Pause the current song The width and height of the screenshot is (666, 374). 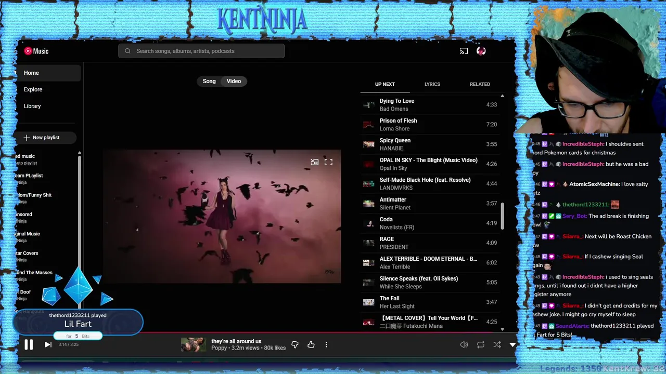click(29, 344)
